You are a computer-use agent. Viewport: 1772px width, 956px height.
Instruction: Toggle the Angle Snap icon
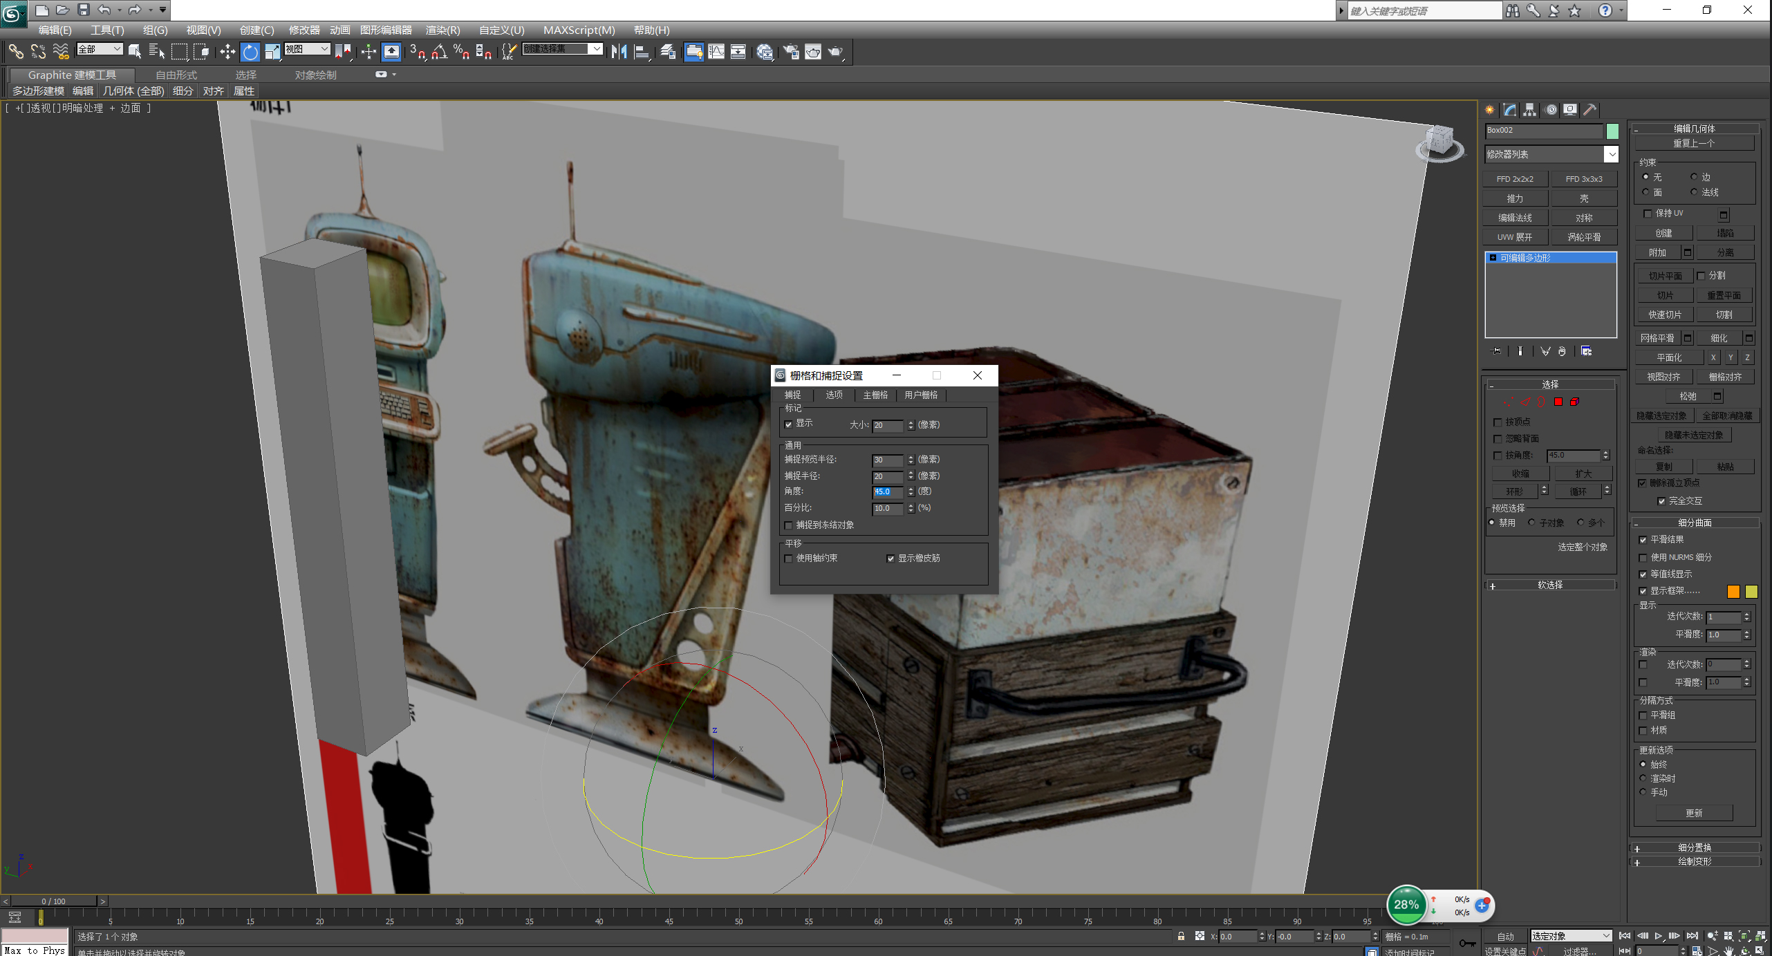(x=439, y=52)
